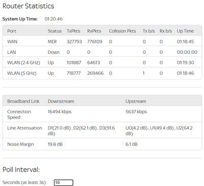The width and height of the screenshot is (204, 186).
Task: Click the TxPkts column header
Action: click(73, 31)
